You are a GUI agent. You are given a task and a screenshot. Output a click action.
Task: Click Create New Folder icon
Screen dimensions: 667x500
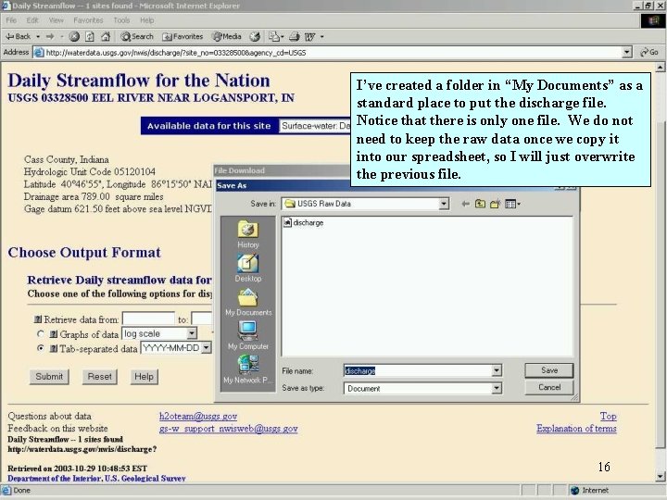(495, 204)
